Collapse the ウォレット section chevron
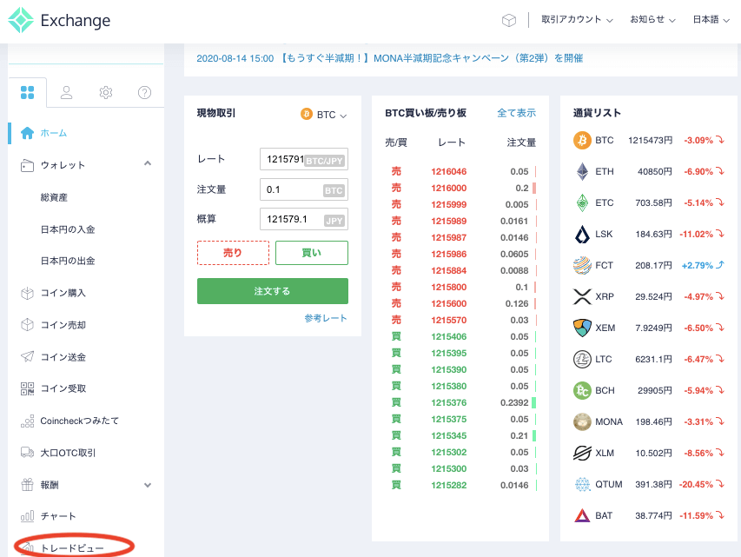Image resolution: width=741 pixels, height=557 pixels. click(x=148, y=163)
